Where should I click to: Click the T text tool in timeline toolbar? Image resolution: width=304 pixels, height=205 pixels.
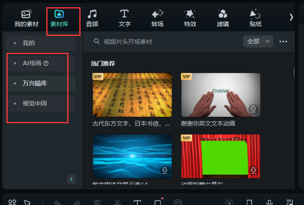pyautogui.click(x=137, y=202)
